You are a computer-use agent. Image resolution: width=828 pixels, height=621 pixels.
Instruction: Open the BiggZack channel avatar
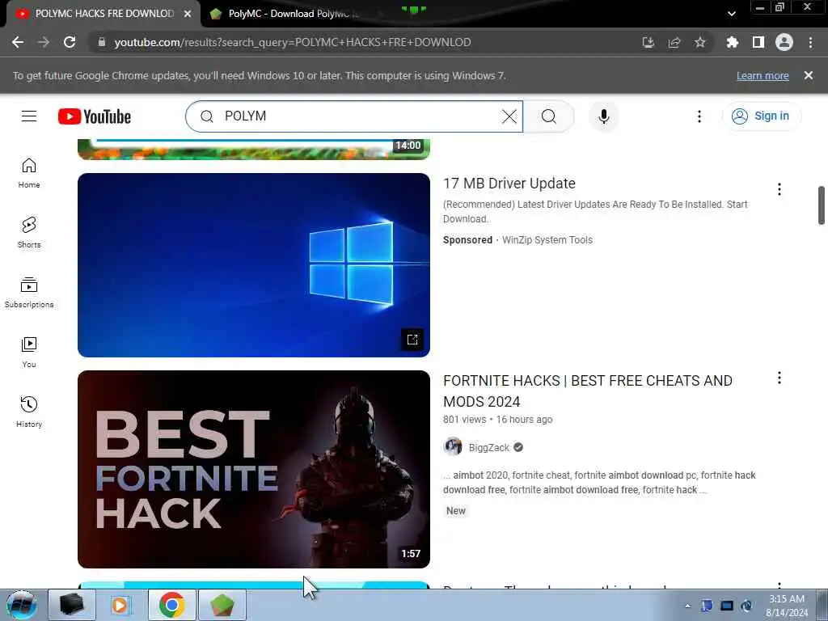[453, 446]
